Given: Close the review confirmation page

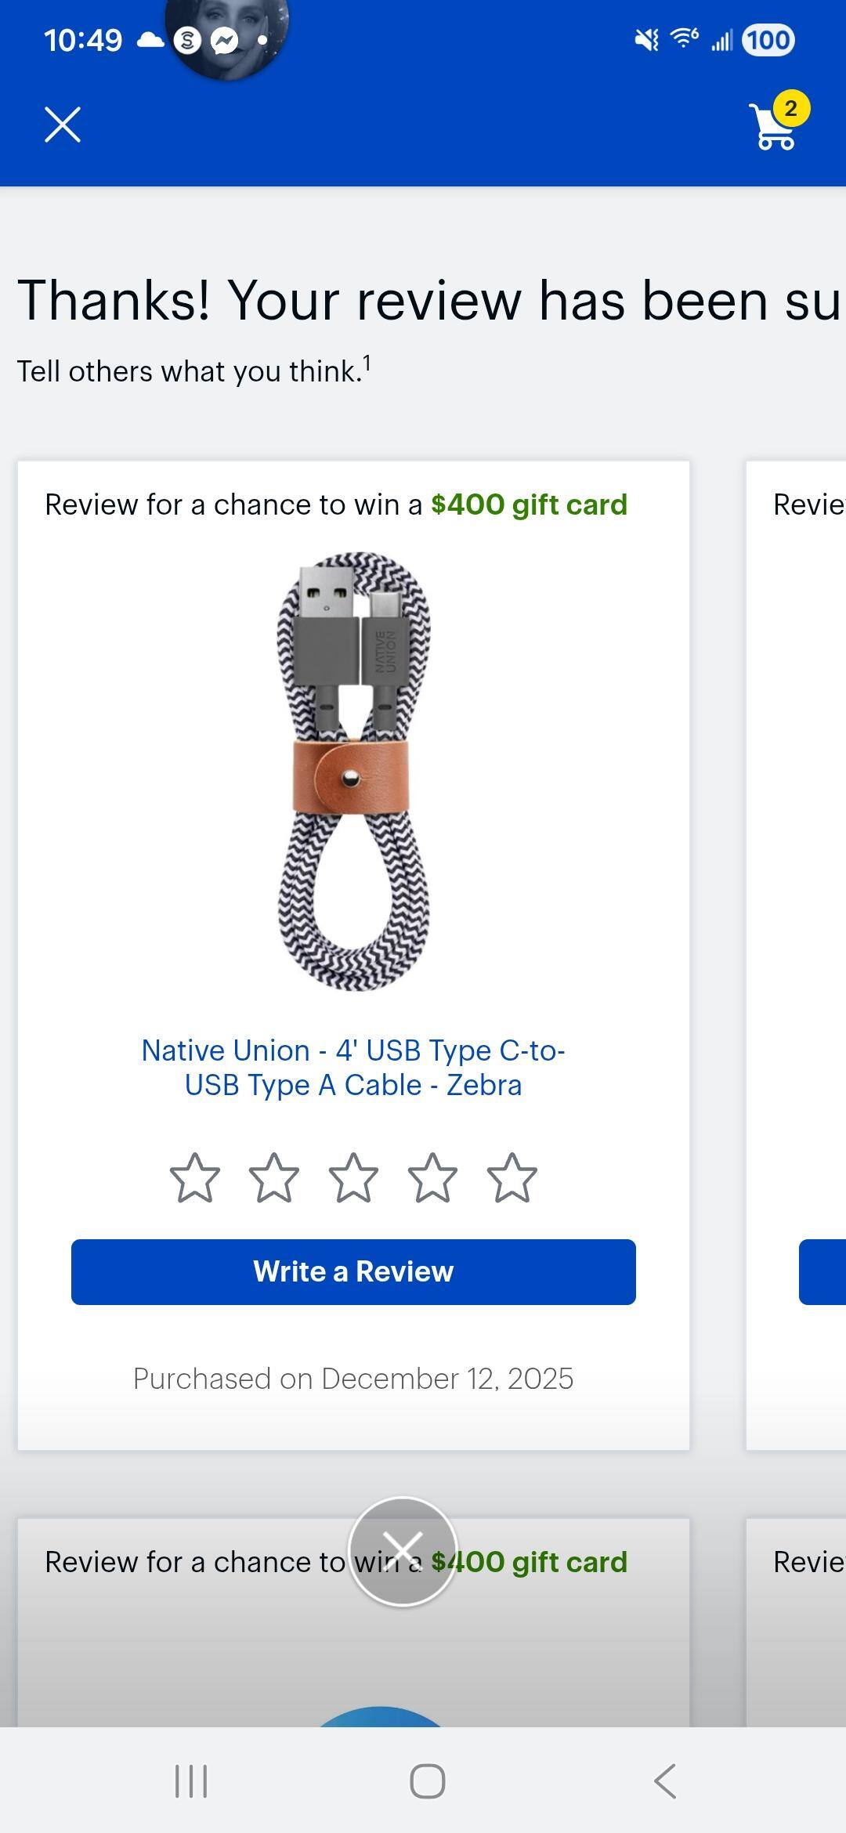Looking at the screenshot, I should point(63,125).
